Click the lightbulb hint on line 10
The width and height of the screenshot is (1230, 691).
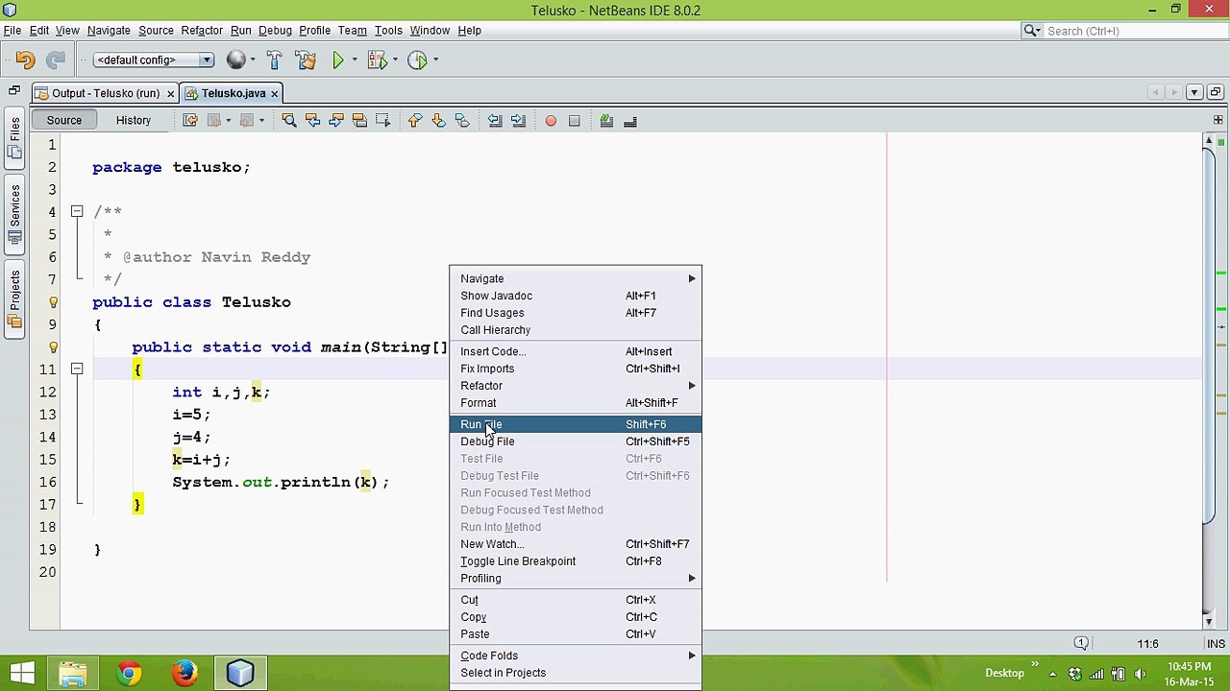tap(54, 347)
